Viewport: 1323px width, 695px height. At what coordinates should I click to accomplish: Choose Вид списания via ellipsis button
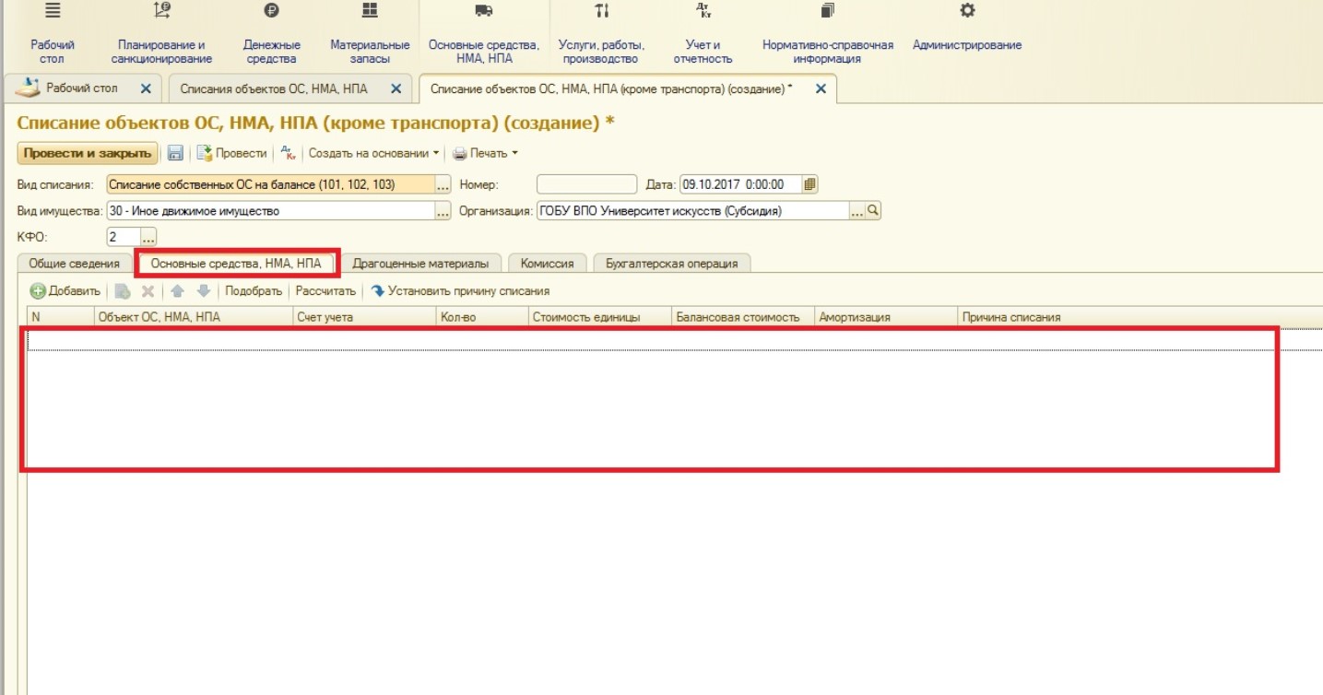click(x=443, y=184)
